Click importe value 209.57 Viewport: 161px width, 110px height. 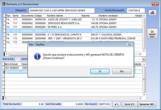tap(94, 35)
